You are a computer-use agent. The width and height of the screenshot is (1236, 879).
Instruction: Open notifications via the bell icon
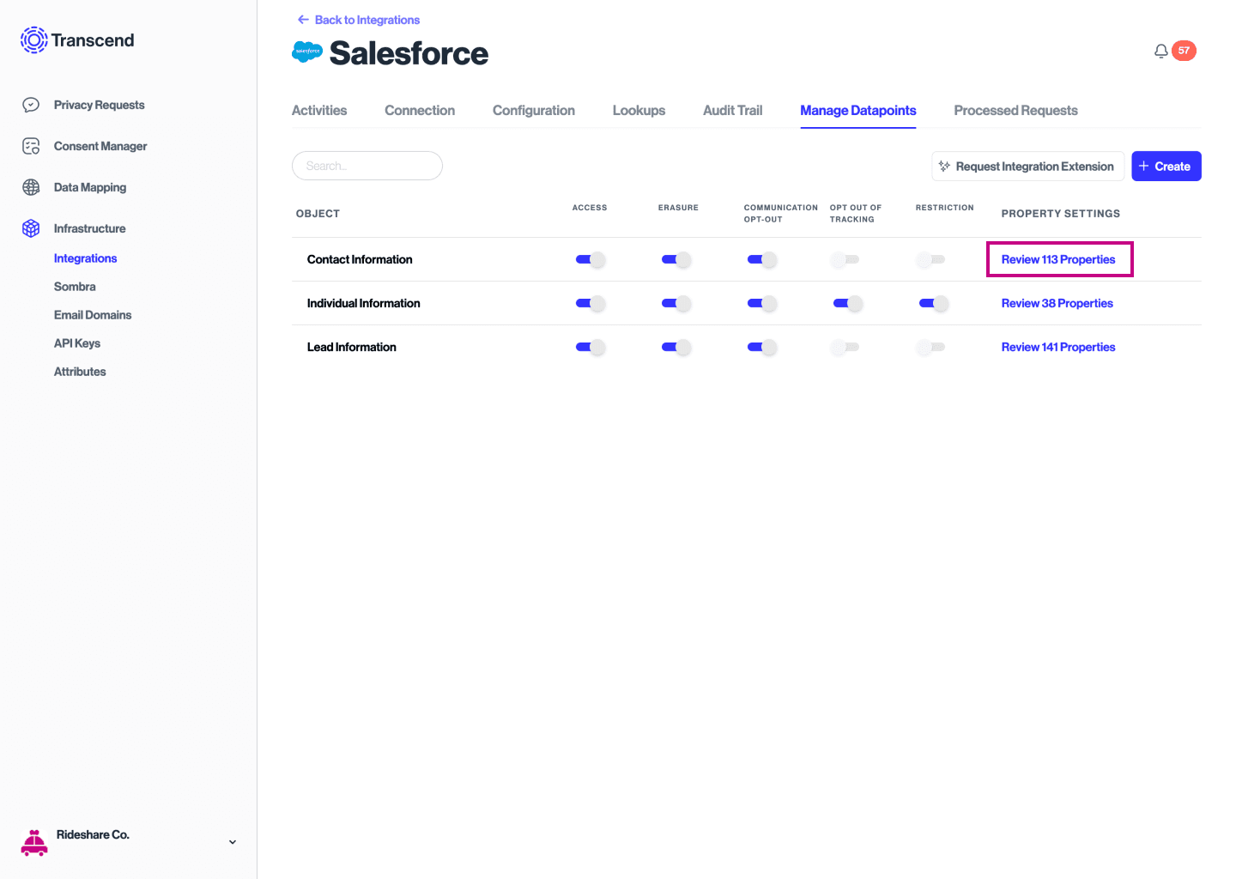[1161, 51]
